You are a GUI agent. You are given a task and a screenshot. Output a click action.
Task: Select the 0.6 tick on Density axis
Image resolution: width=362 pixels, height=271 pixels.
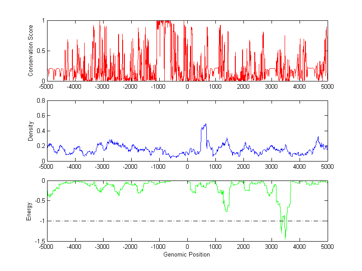(x=40, y=116)
